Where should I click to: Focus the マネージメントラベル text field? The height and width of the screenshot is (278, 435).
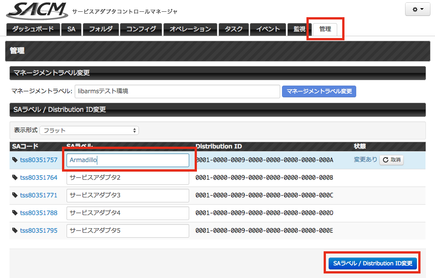(177, 91)
